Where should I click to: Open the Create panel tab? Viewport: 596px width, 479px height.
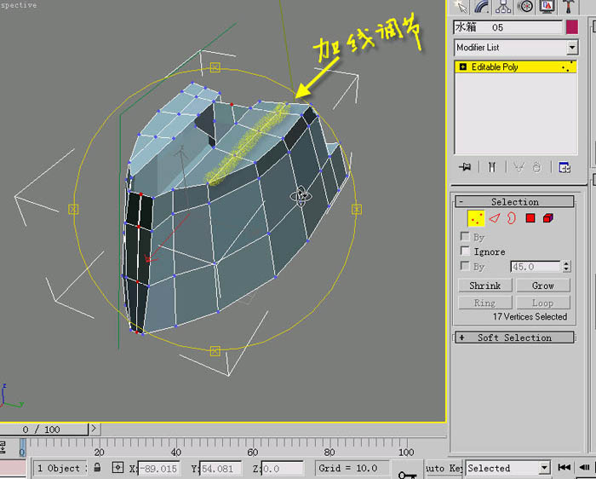click(461, 7)
